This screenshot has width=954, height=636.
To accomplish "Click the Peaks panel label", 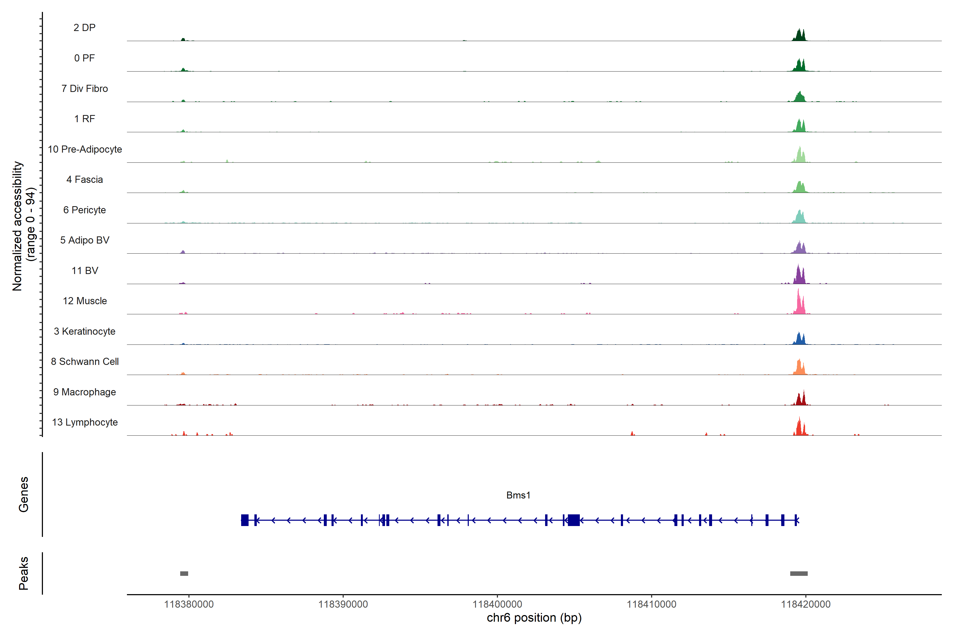I will pos(24,573).
